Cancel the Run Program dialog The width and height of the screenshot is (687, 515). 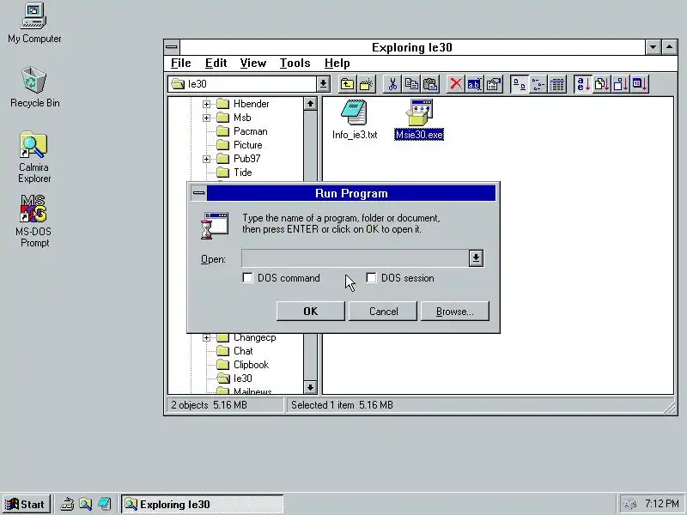click(x=383, y=311)
